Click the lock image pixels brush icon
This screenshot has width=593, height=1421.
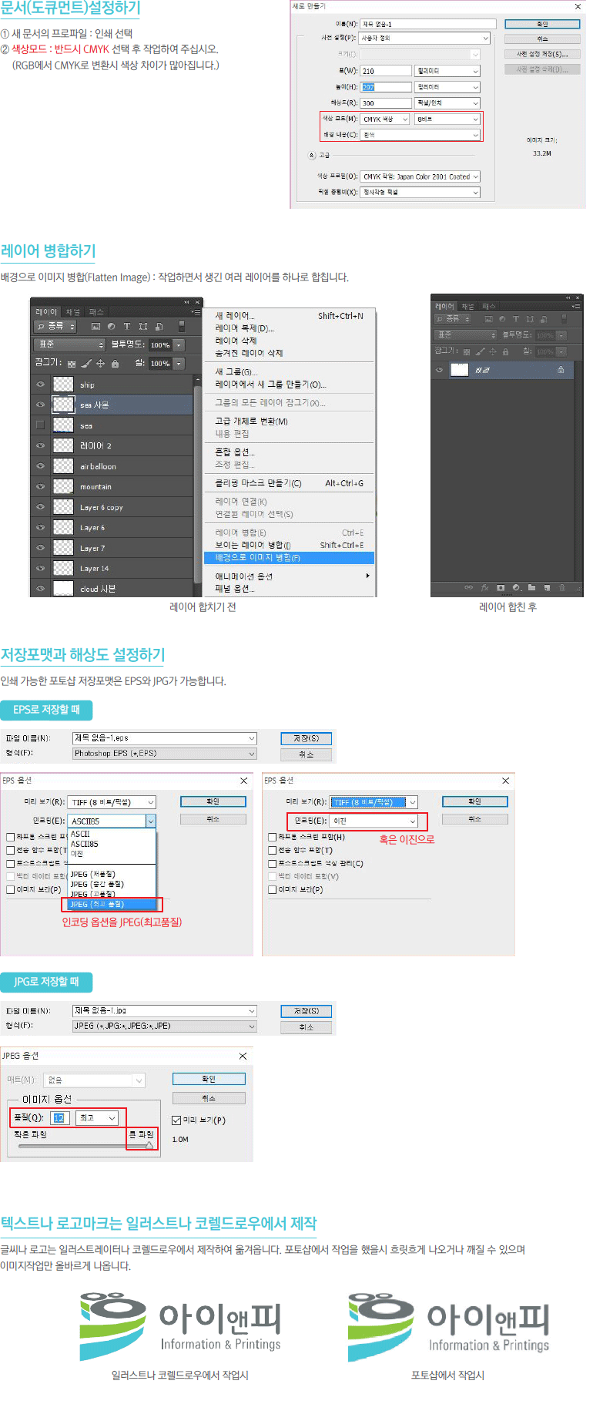(86, 364)
